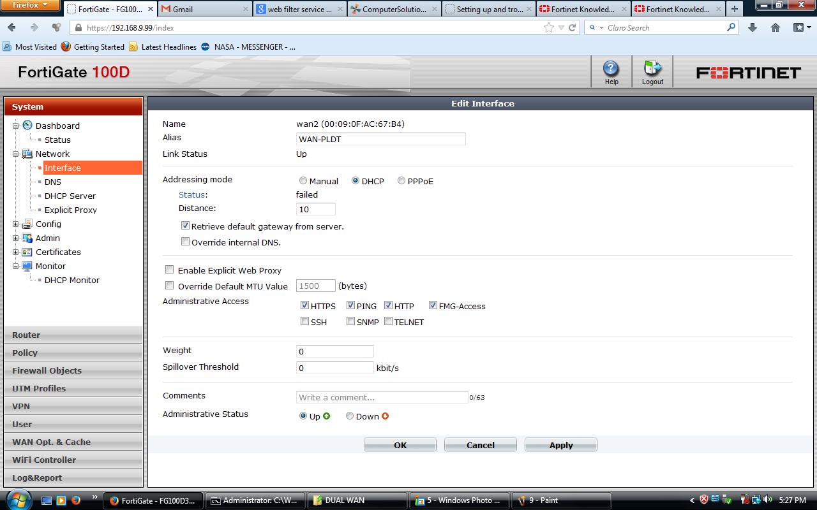
Task: Click the Most Visited bookmark icon
Action: [7, 47]
